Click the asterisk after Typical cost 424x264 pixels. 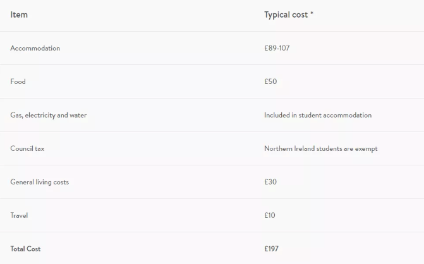312,13
